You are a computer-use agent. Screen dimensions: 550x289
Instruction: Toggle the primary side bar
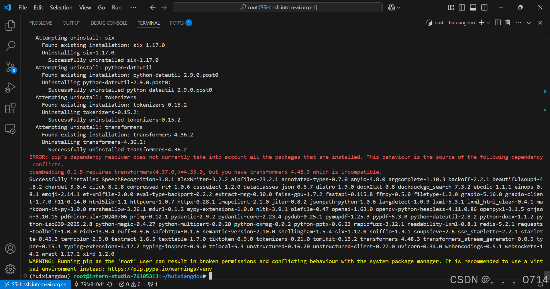tap(462, 7)
